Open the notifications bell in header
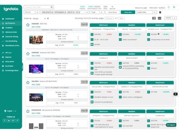Screen dimensions: 179x134 [169, 7]
